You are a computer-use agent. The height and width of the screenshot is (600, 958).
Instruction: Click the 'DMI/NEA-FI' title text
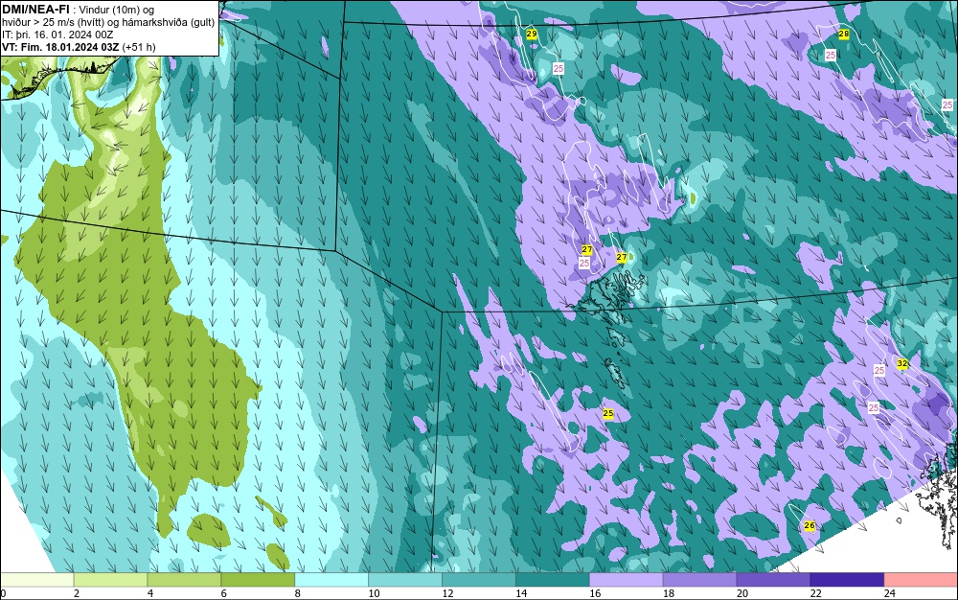pyautogui.click(x=35, y=10)
